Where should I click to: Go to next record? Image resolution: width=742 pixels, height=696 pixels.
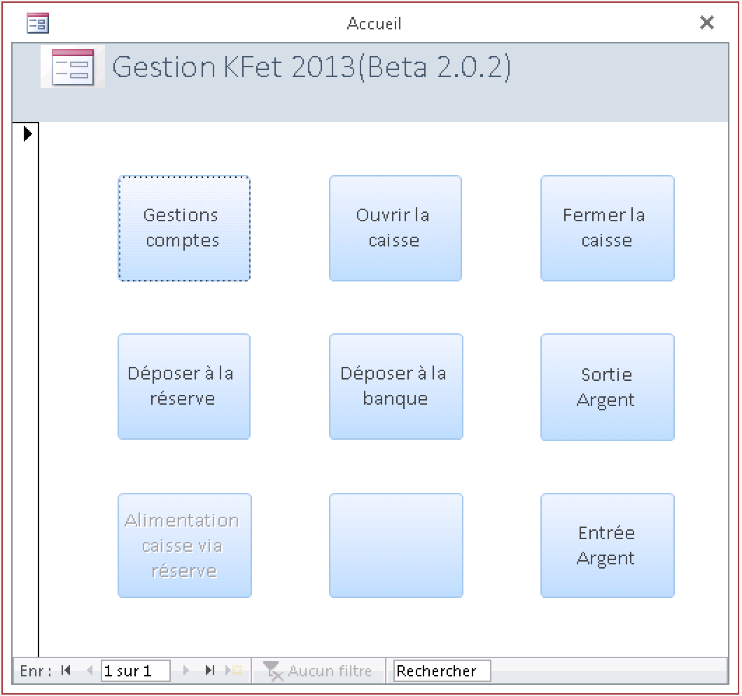click(x=186, y=670)
